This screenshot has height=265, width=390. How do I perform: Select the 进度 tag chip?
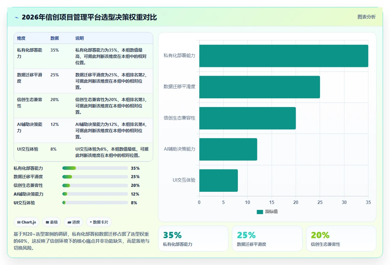point(73,222)
